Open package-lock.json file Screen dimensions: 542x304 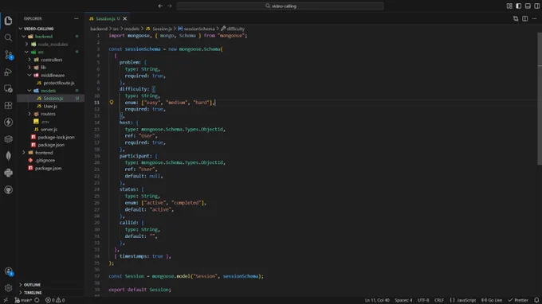click(x=56, y=137)
